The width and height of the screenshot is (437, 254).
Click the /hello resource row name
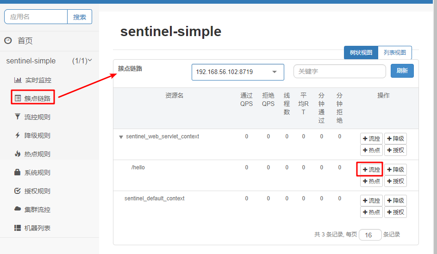pyautogui.click(x=138, y=167)
